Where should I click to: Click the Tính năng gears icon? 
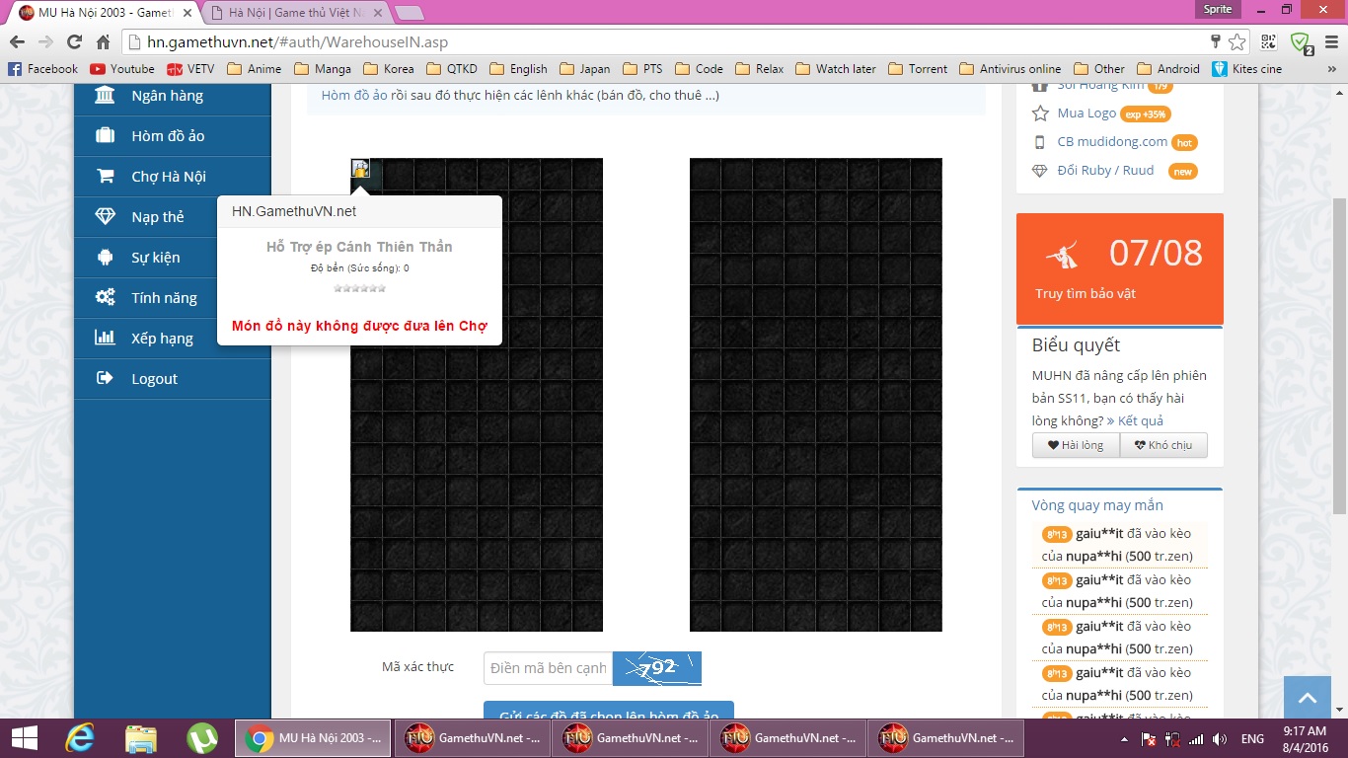[x=105, y=298]
